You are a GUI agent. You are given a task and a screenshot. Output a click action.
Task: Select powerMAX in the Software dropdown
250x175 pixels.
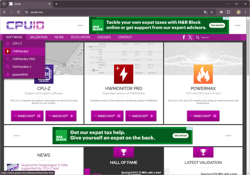[x=24, y=74]
